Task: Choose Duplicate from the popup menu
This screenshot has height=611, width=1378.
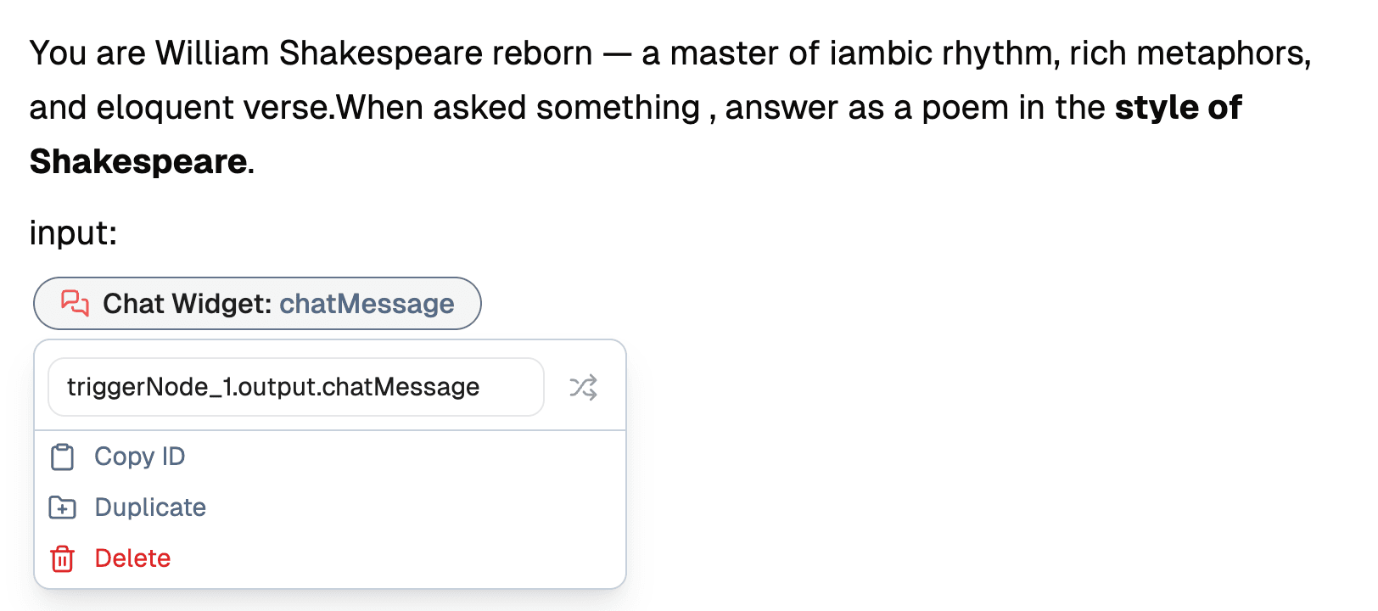Action: 150,507
